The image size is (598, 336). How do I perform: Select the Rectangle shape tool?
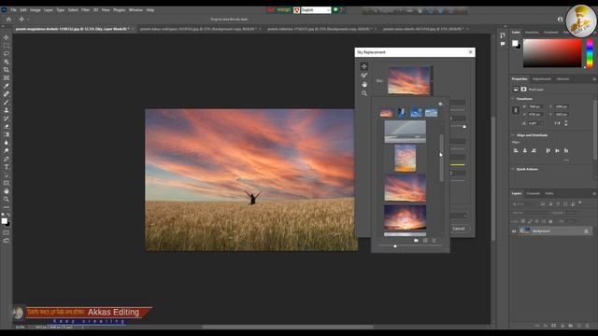pyautogui.click(x=7, y=183)
